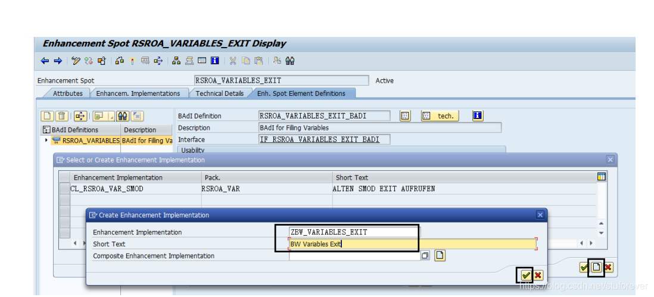Click the BAdI panel move-structure icon
The image size is (654, 297).
tap(80, 116)
